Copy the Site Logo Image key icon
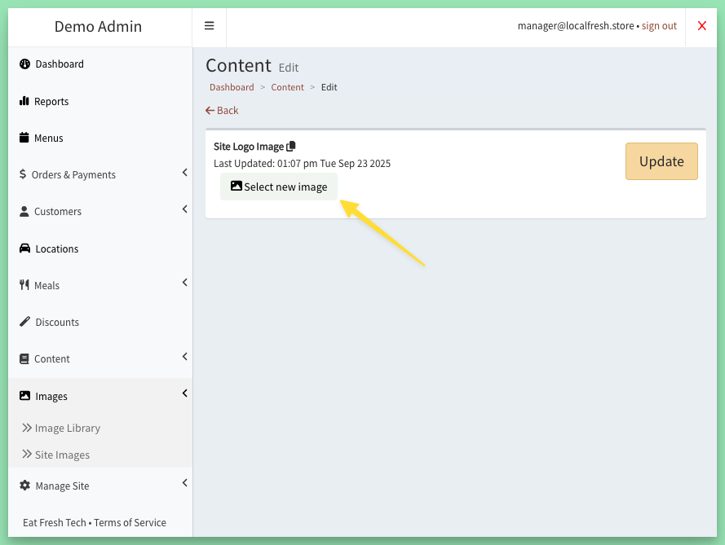 pos(291,146)
